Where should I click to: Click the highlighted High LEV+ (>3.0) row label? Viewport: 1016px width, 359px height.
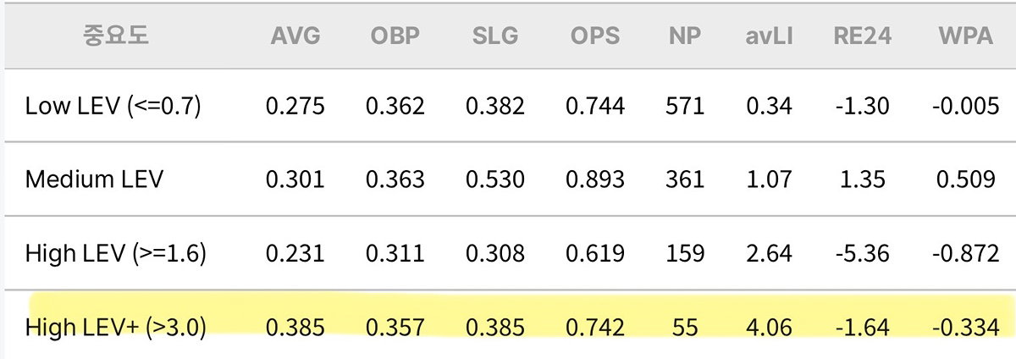(115, 327)
